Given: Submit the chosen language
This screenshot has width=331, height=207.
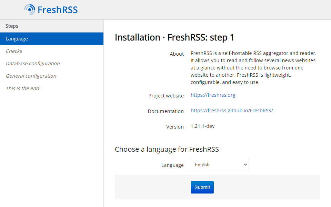Looking at the screenshot, I should coord(202,187).
